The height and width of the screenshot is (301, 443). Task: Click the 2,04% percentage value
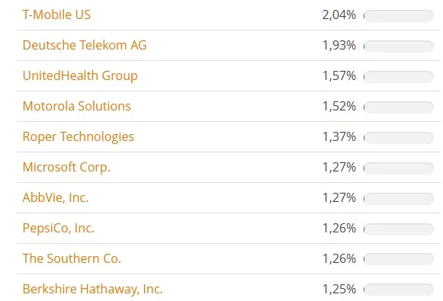click(339, 15)
